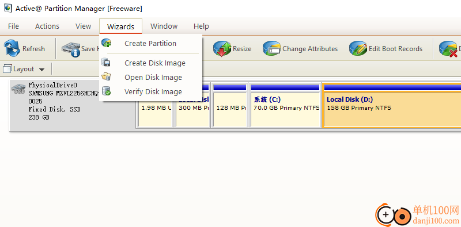Open the View menu

(83, 26)
